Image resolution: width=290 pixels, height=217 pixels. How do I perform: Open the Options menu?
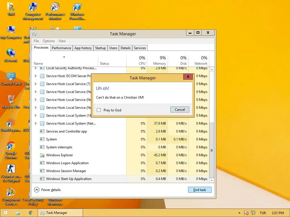tap(49, 41)
